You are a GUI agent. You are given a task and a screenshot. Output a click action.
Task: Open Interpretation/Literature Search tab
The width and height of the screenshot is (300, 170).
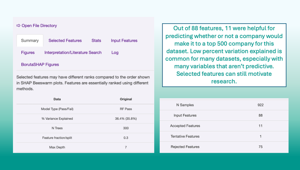point(73,53)
